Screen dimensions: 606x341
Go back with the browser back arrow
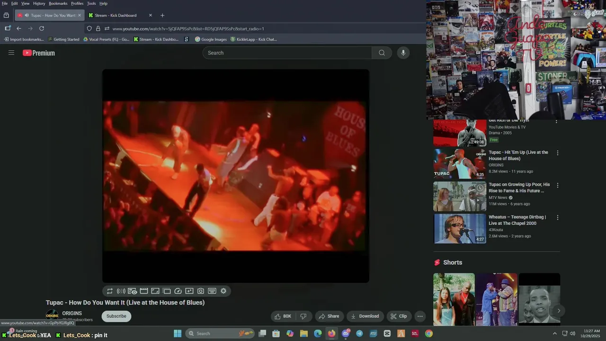click(19, 28)
